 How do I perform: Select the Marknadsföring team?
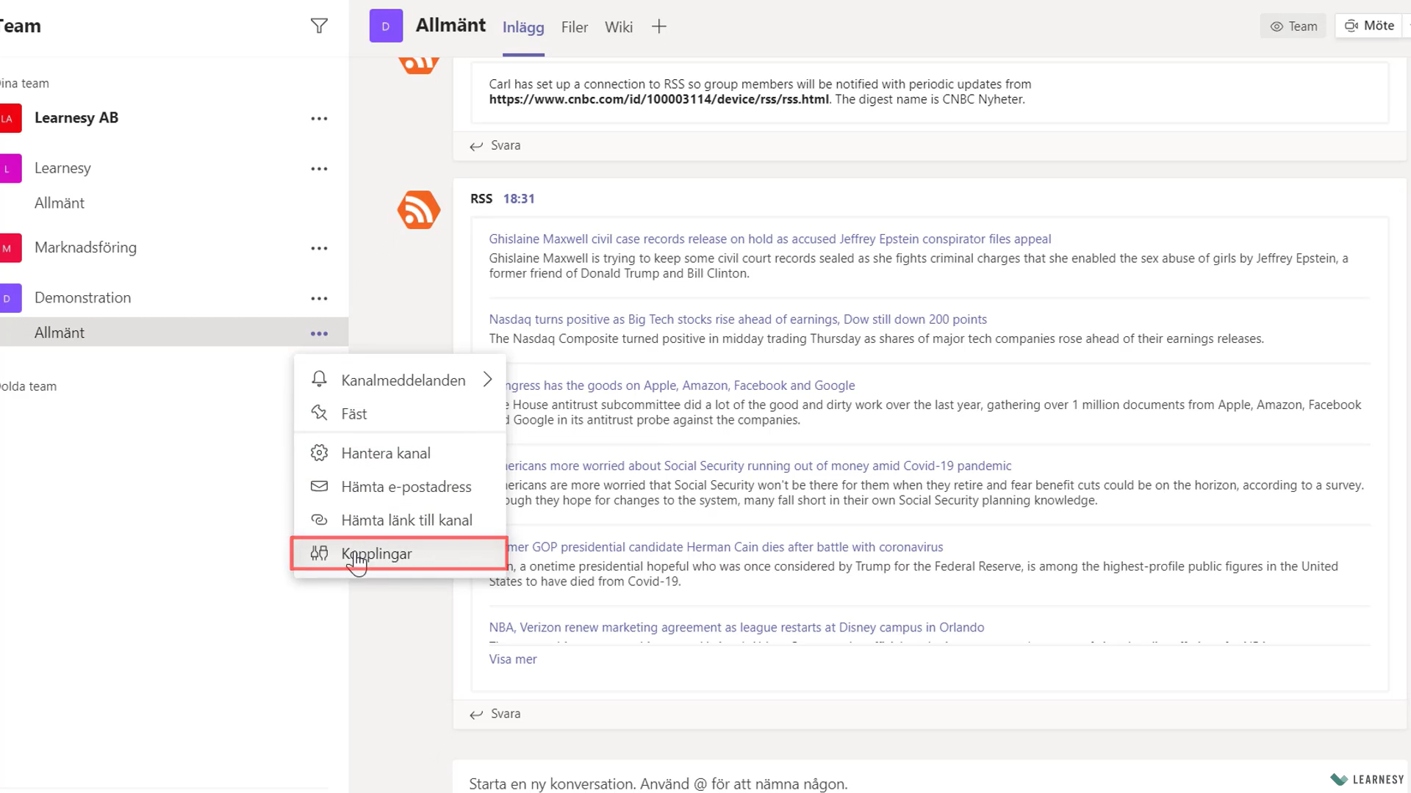(x=85, y=247)
